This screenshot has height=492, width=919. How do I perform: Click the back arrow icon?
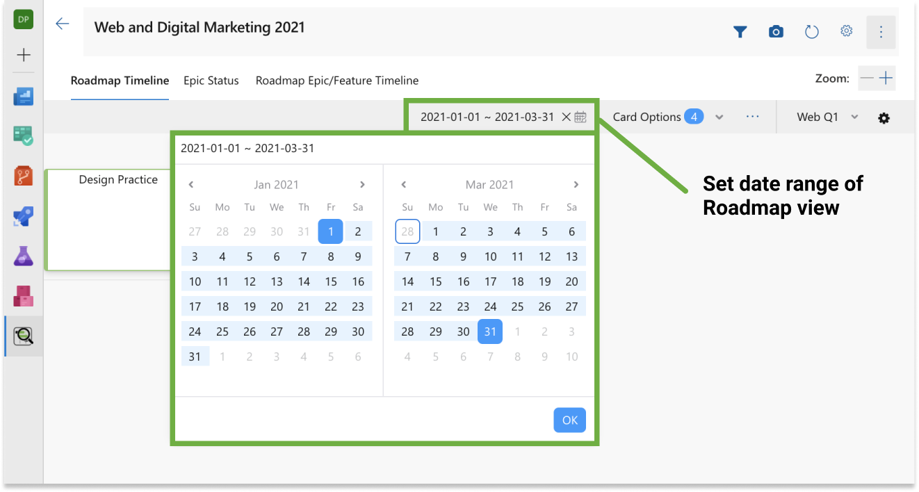[63, 24]
